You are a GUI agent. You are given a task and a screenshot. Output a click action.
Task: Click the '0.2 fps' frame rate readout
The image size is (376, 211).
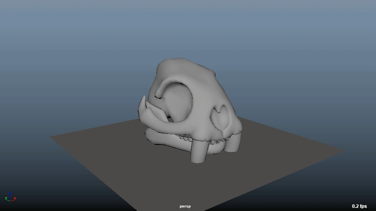tap(359, 206)
